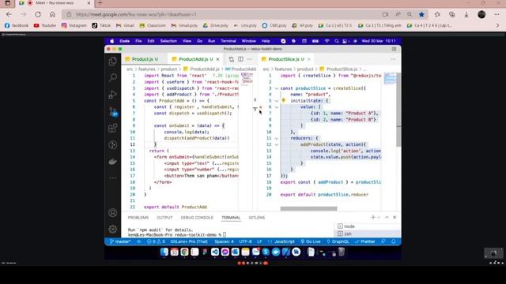
Task: Go back with the Edge back arrow
Action: point(9,14)
